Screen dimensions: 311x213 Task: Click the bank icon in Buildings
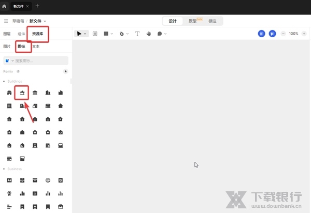35,93
